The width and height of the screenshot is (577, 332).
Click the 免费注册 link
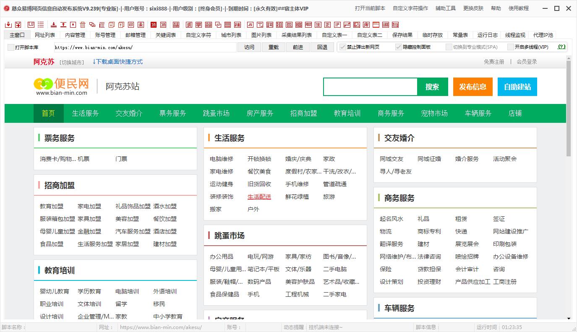pyautogui.click(x=494, y=62)
